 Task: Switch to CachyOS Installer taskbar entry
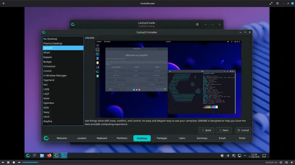[64, 155]
